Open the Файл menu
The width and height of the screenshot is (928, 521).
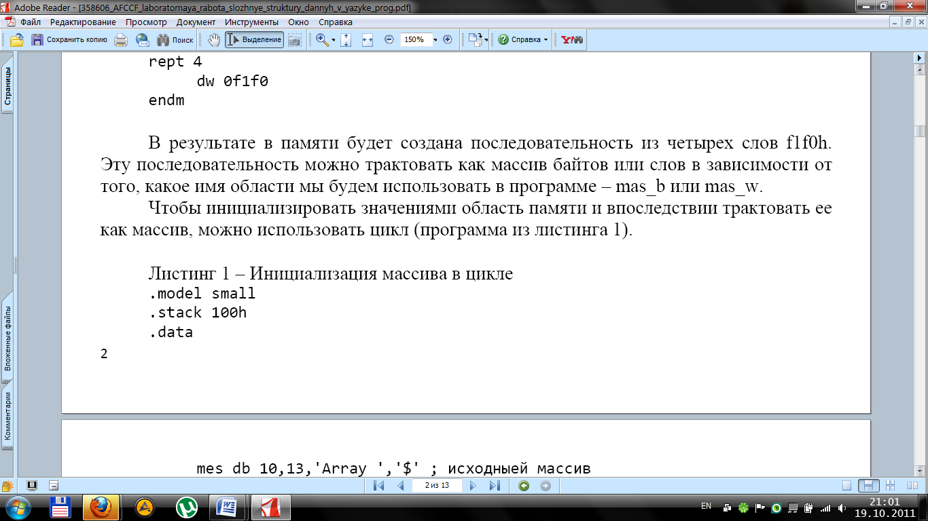(31, 22)
